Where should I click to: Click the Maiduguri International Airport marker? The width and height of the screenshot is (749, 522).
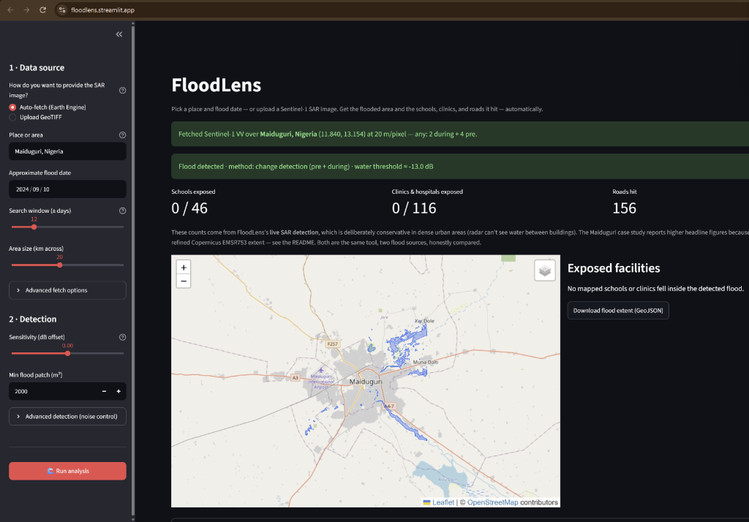321,370
